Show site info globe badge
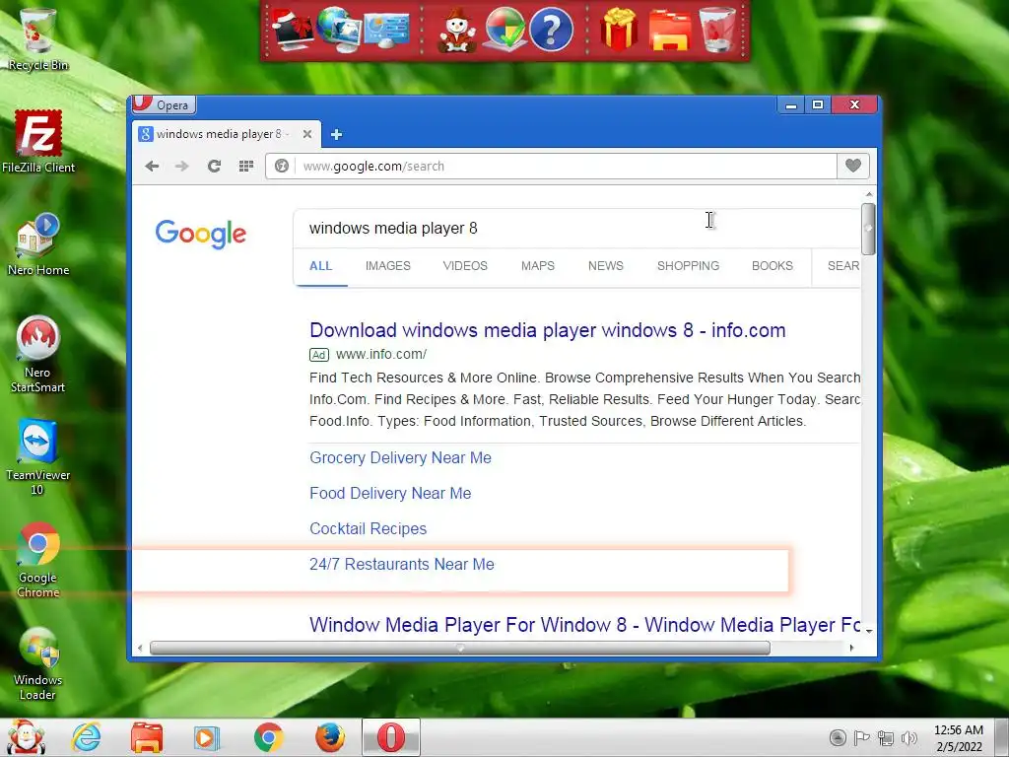This screenshot has width=1009, height=757. [281, 166]
